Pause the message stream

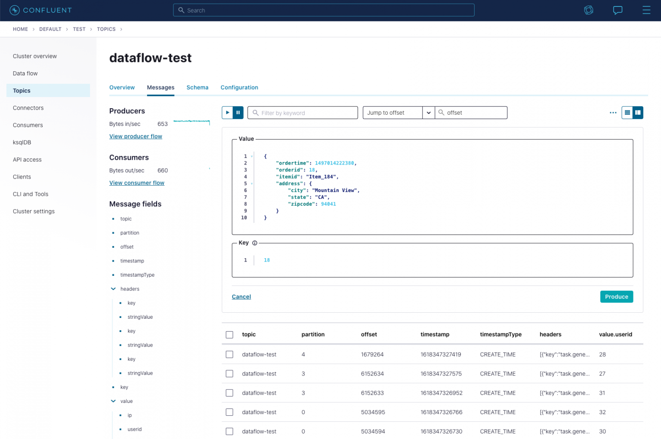238,113
